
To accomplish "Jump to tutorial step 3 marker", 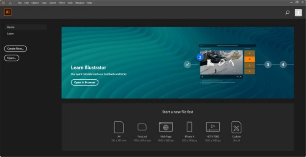I will click(268, 65).
